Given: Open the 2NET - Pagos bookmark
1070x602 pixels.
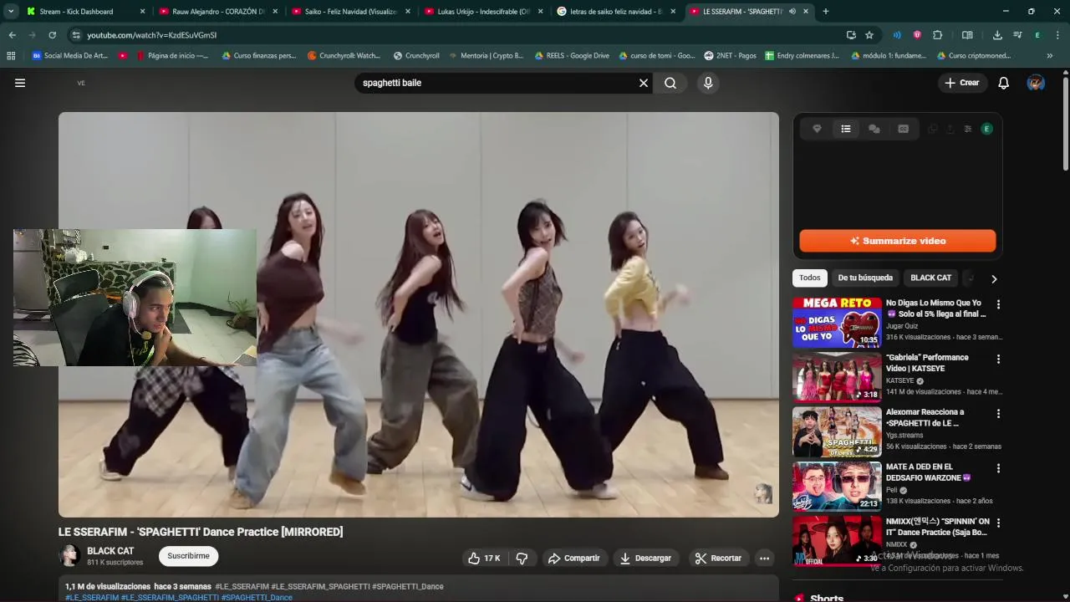Looking at the screenshot, I should click(x=730, y=56).
